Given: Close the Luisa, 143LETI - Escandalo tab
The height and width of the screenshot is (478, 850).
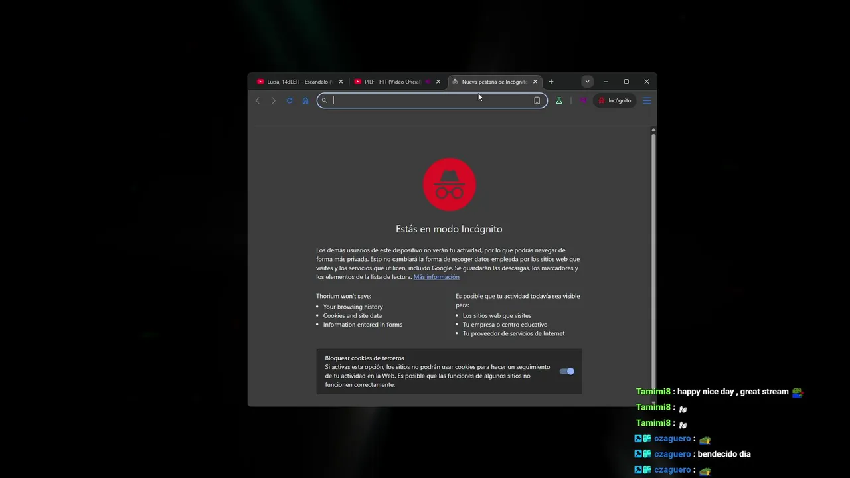Looking at the screenshot, I should pyautogui.click(x=341, y=82).
